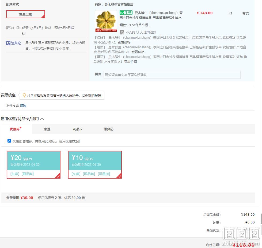This screenshot has height=248, width=262.
Task: Click the lightbulb tip icon near 发票信息
Action: click(24, 95)
